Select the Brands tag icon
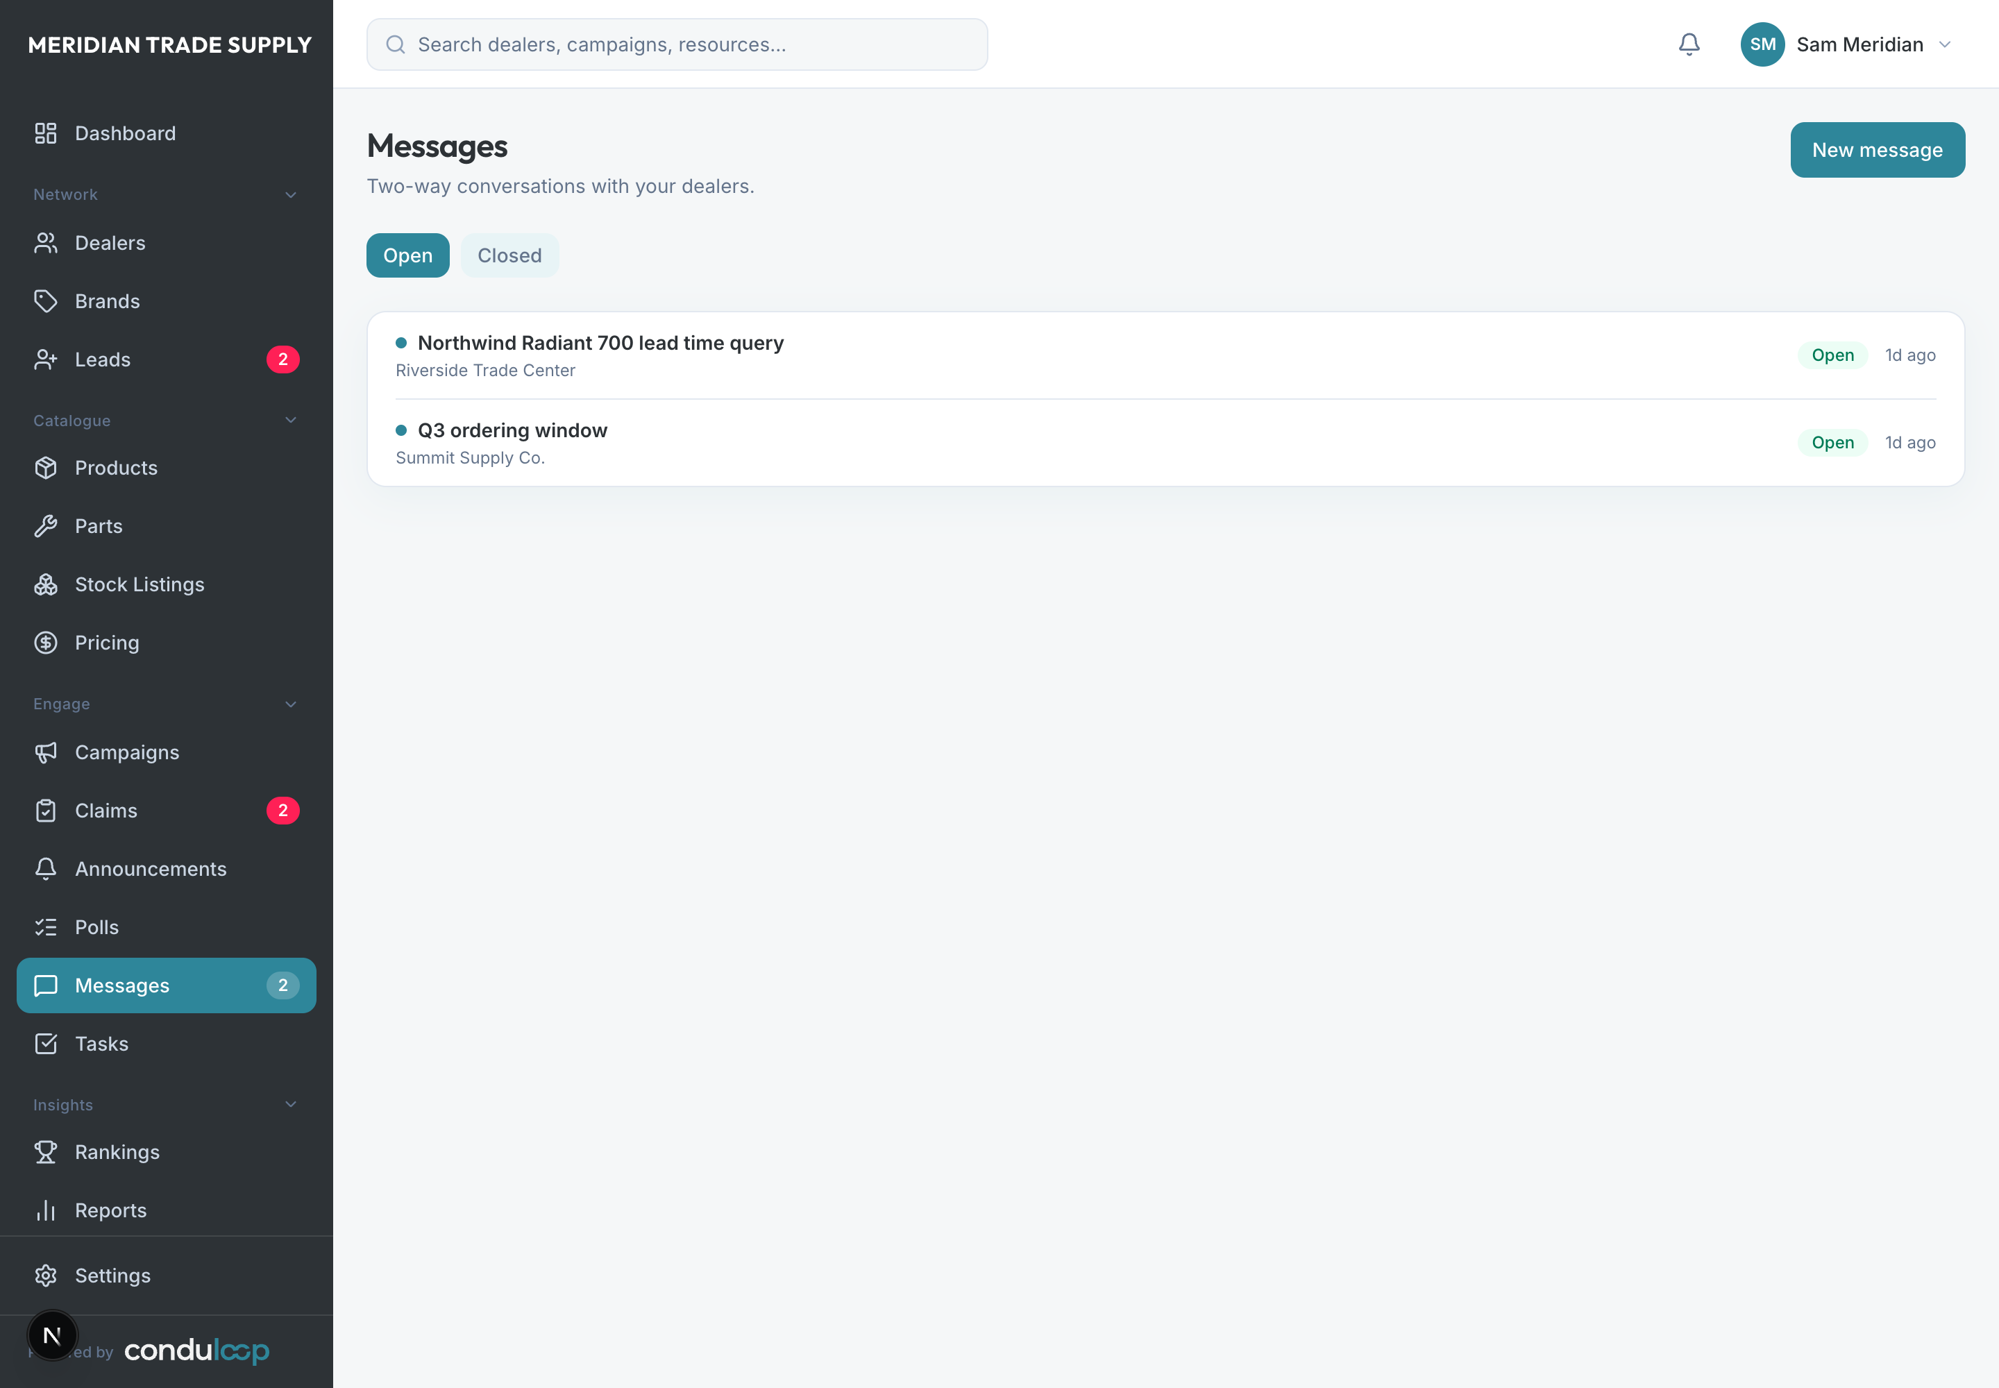The image size is (1999, 1388). [45, 301]
